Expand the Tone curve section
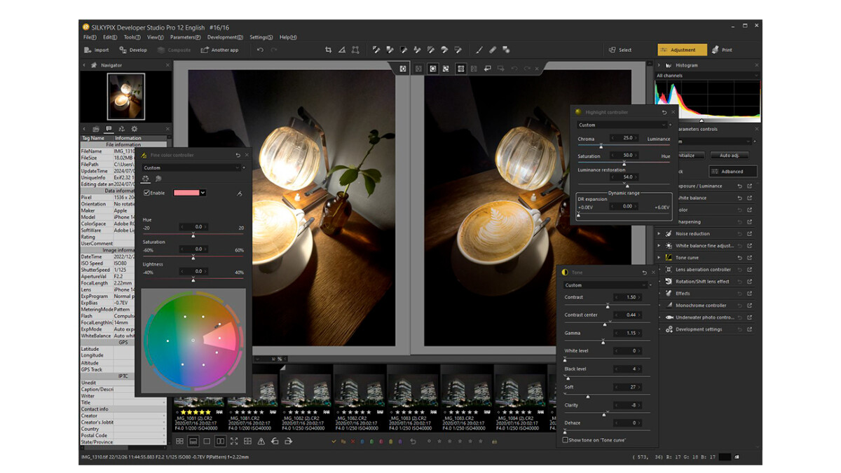This screenshot has width=841, height=473. [659, 258]
